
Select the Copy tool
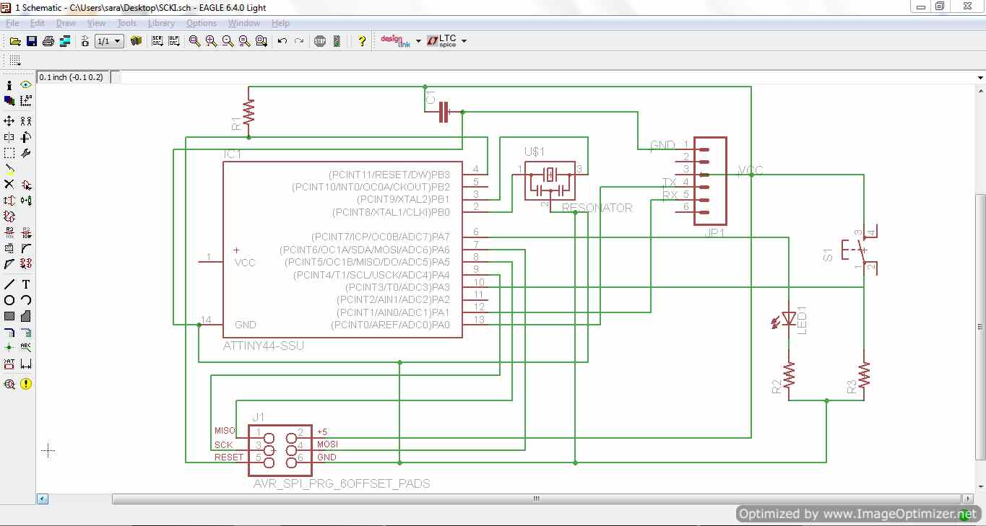[x=26, y=120]
